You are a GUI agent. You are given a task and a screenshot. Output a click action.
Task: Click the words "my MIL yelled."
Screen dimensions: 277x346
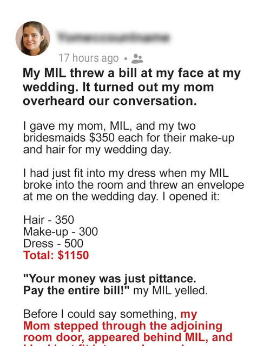pos(170,291)
